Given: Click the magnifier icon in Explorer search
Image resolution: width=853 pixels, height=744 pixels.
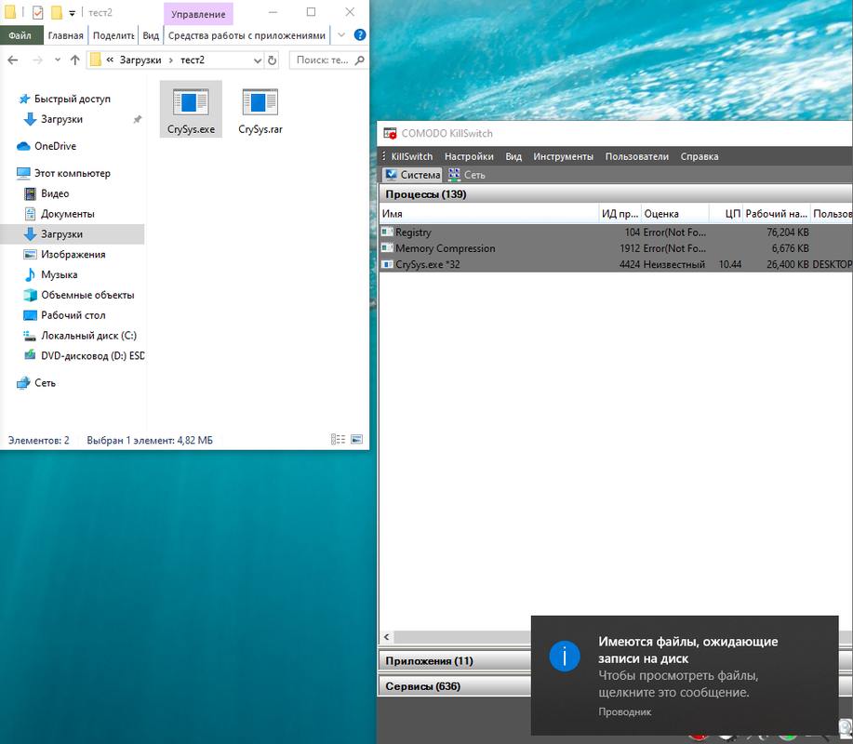Looking at the screenshot, I should (x=360, y=60).
